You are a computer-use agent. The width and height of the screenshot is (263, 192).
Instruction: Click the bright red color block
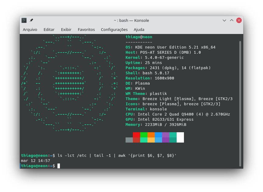(x=137, y=135)
